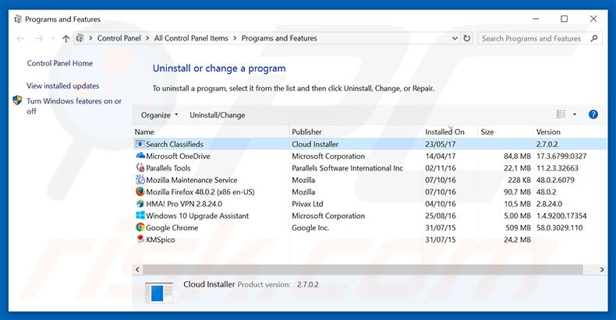
Task: Select the KMSpico entry
Action: (x=161, y=239)
